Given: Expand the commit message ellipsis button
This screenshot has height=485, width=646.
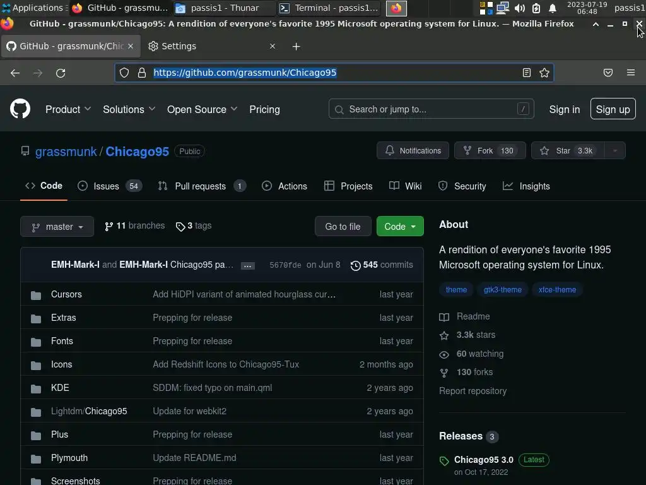Looking at the screenshot, I should 247,266.
